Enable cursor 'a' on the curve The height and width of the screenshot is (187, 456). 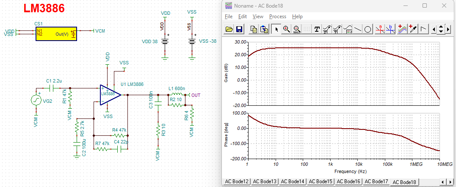[x=380, y=29]
